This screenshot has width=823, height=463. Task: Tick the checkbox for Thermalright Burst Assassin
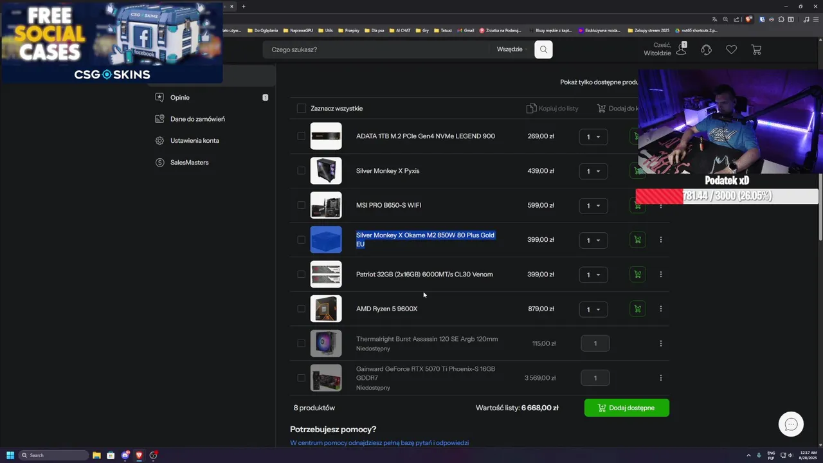point(302,343)
